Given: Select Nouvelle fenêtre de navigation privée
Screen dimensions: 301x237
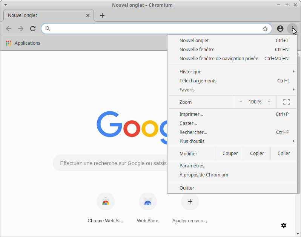Looking at the screenshot, I should (219, 59).
